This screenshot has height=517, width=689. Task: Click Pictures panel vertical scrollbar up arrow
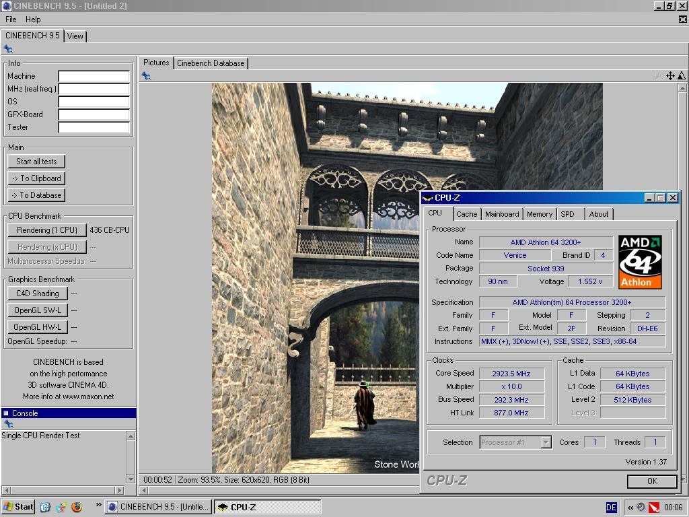(x=682, y=88)
